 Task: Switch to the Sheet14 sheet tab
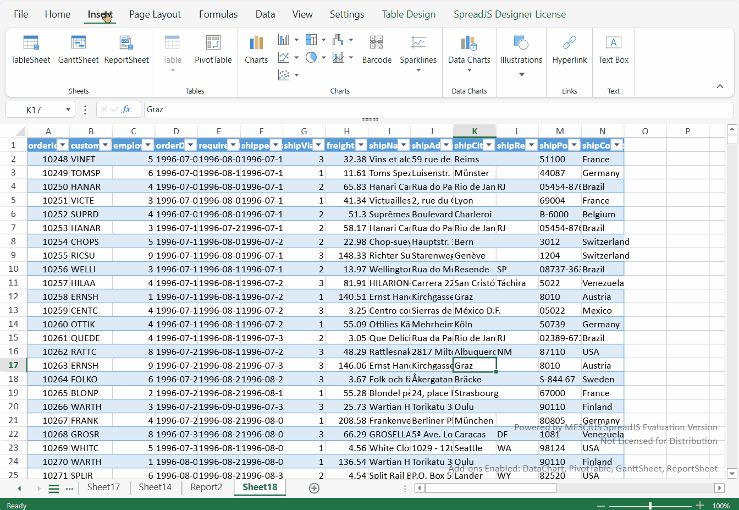155,487
